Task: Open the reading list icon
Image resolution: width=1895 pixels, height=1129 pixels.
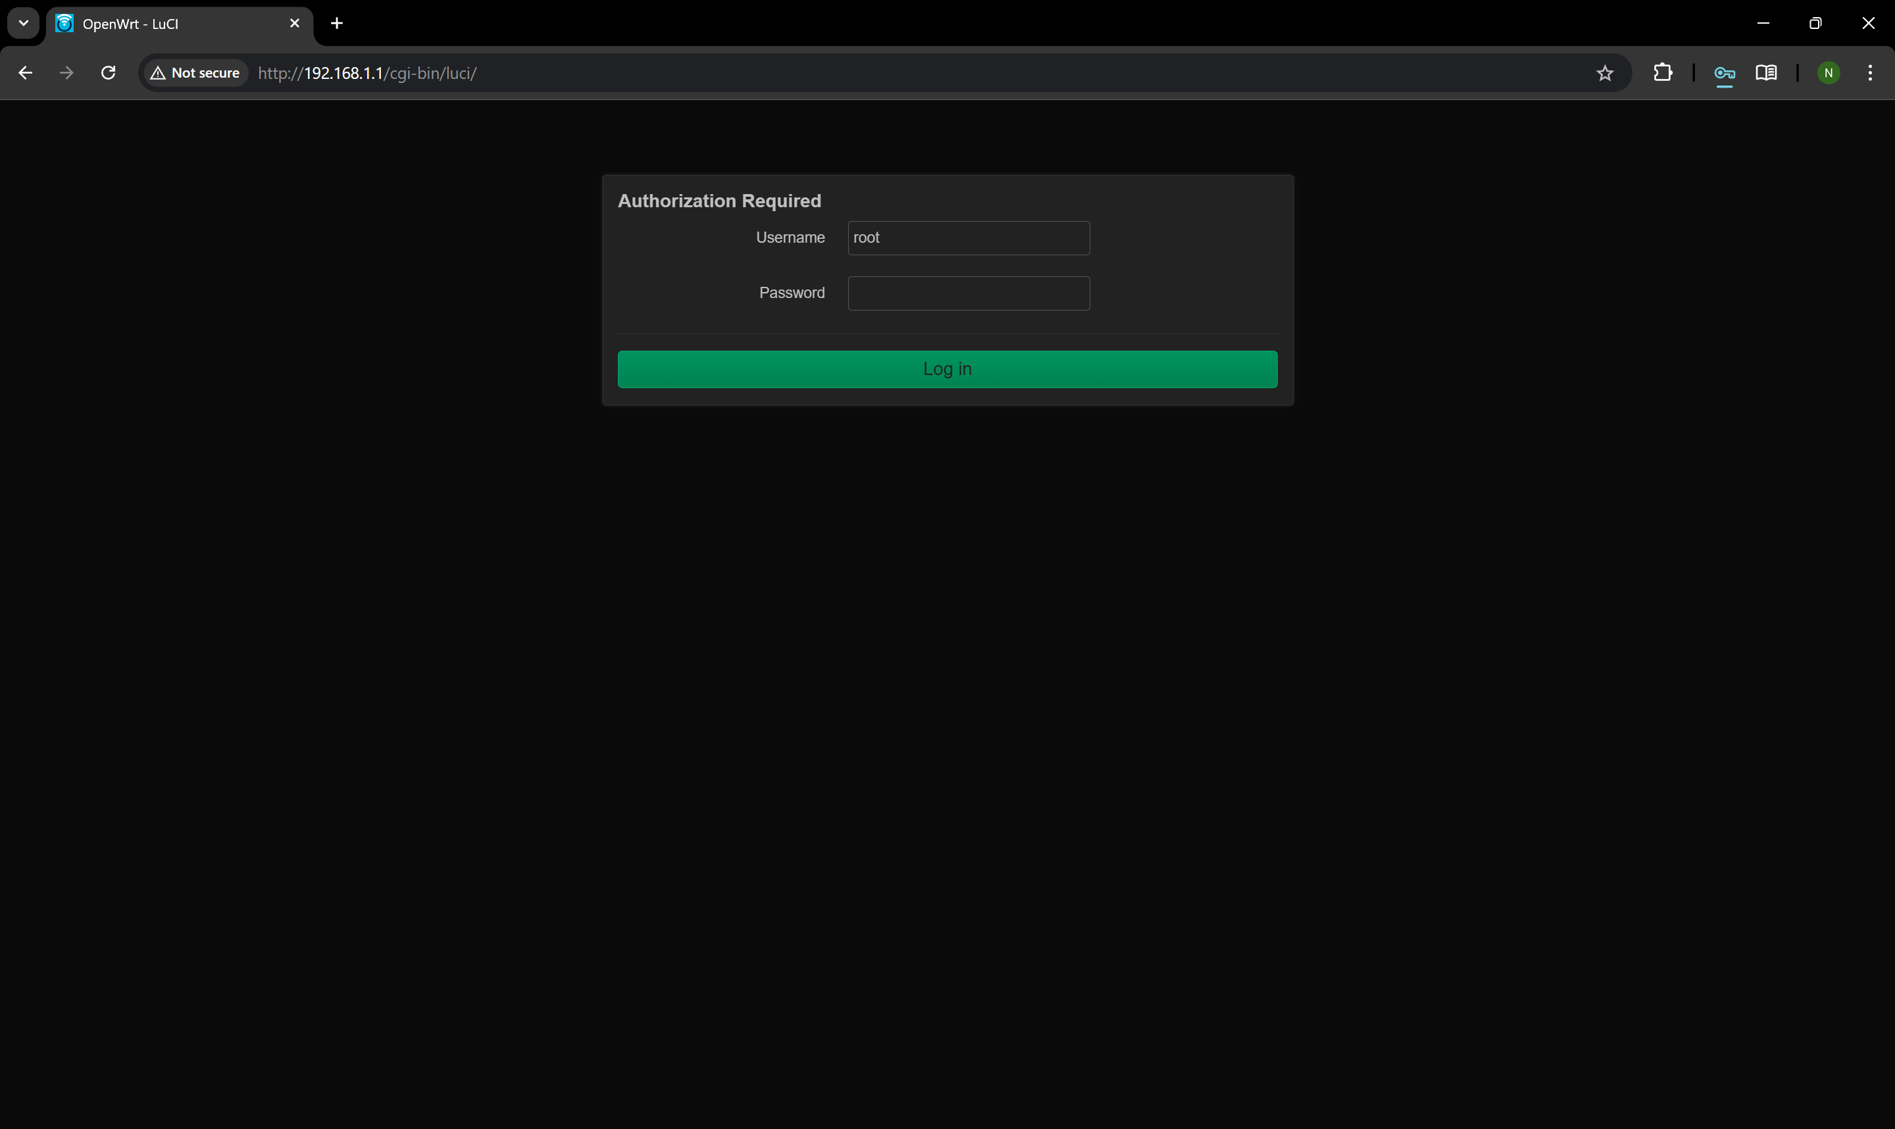Action: [1767, 73]
